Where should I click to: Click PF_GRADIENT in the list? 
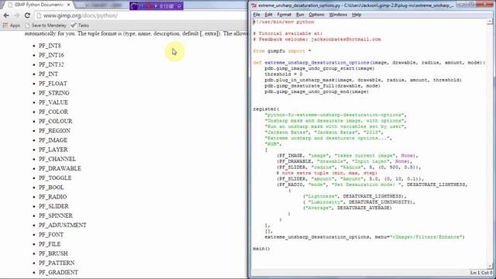pos(58,272)
